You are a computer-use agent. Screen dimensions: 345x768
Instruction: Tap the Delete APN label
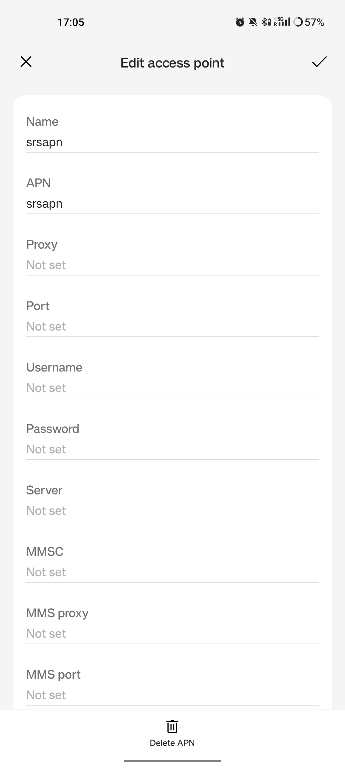(x=172, y=743)
